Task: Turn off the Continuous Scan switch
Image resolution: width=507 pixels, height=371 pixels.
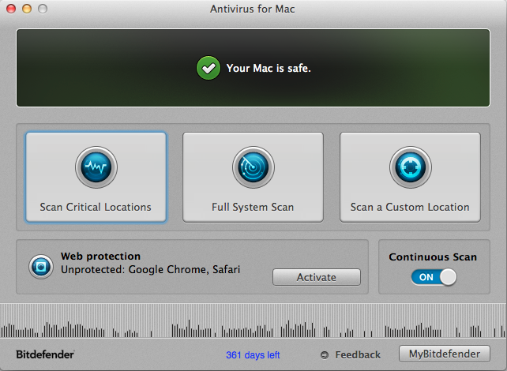Action: 434,277
